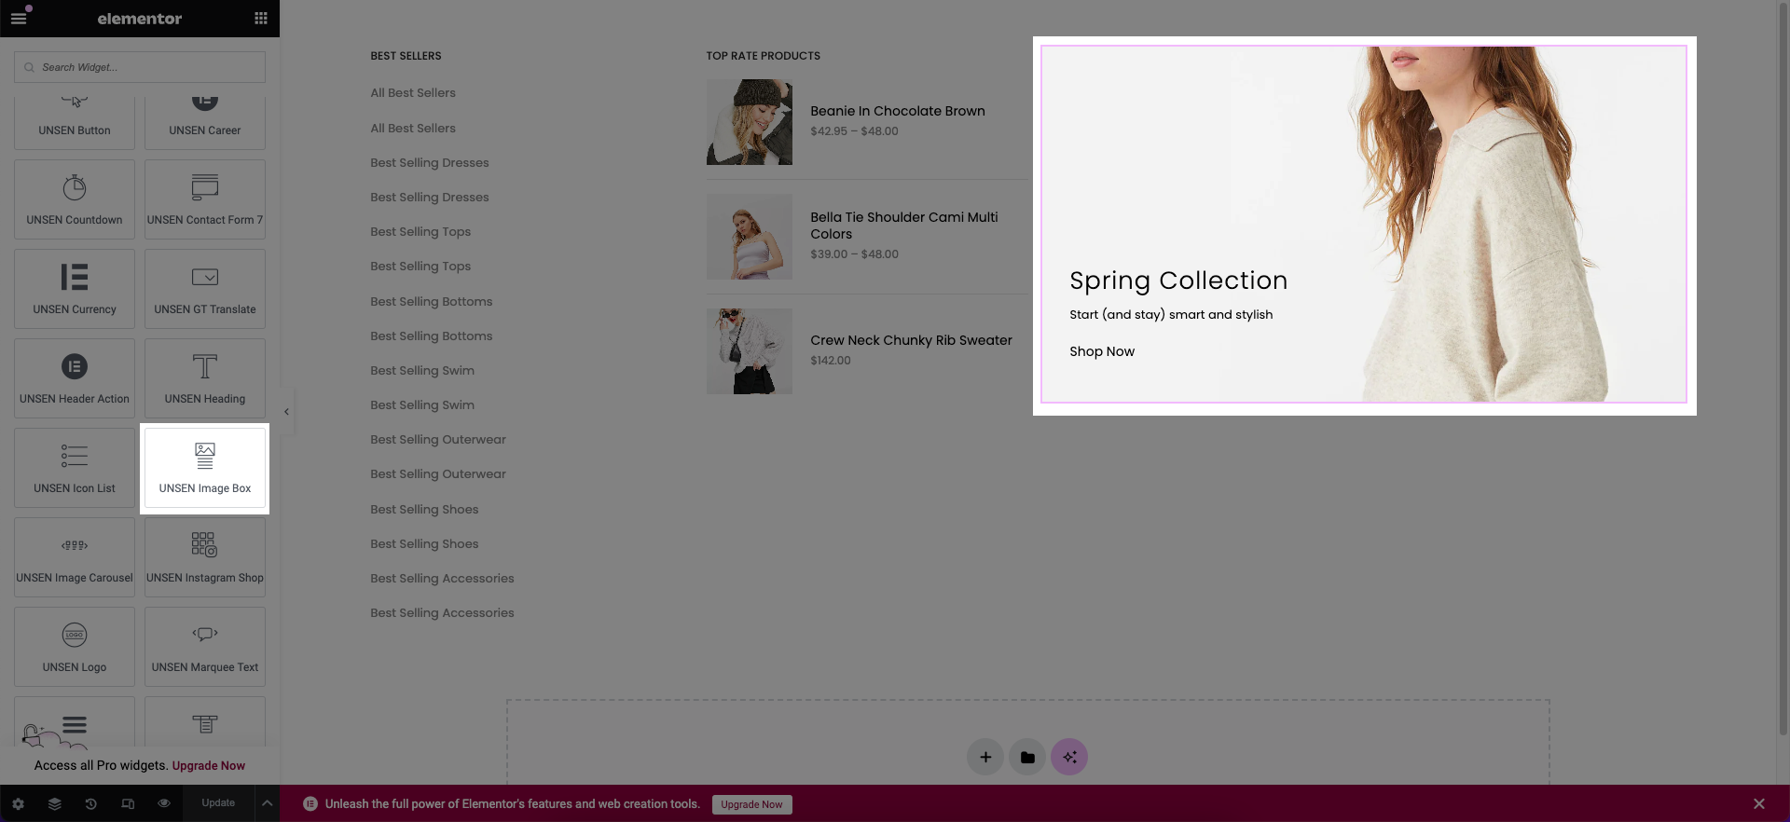Open template library folder button
1790x822 pixels.
pyautogui.click(x=1027, y=757)
